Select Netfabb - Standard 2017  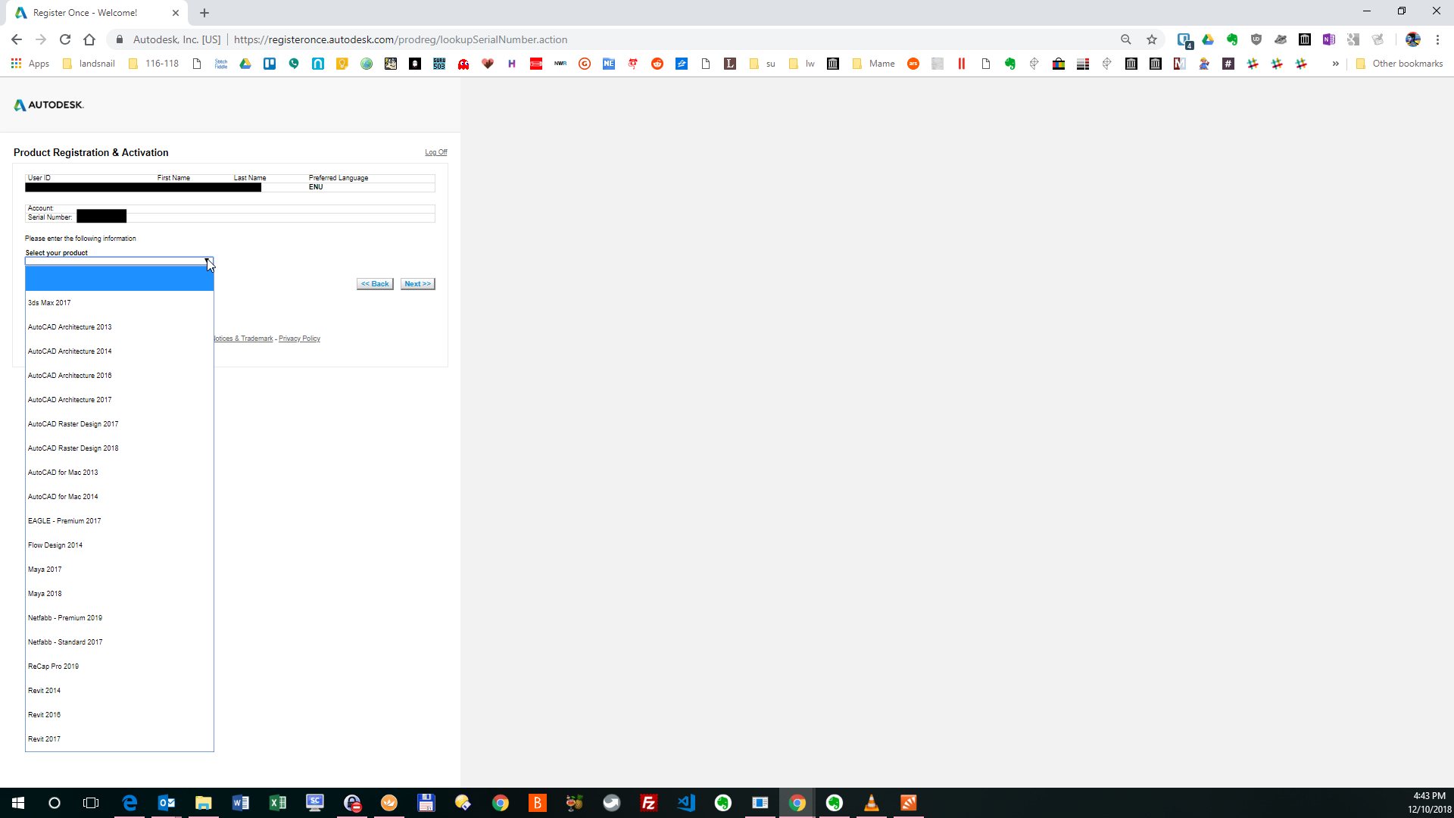point(120,642)
